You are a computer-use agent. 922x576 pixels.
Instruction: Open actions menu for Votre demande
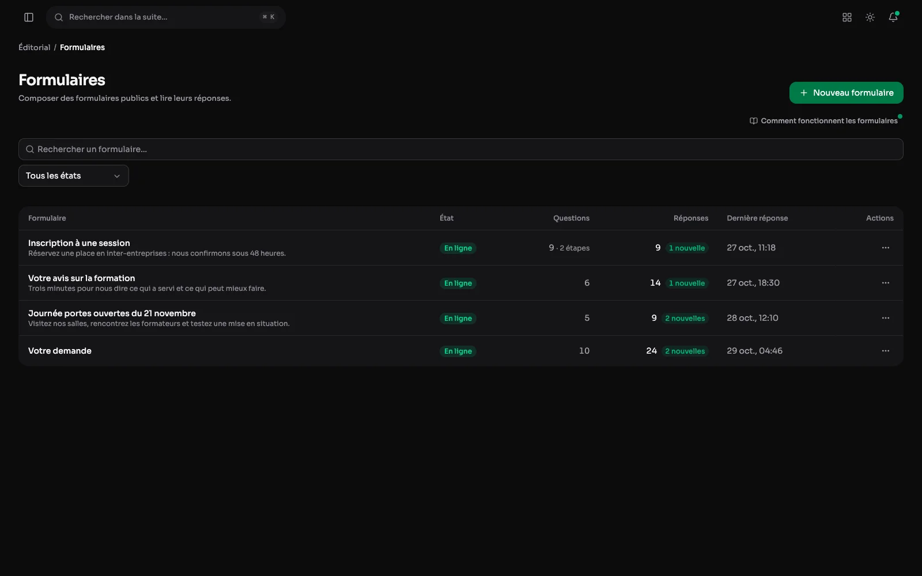[x=886, y=351]
